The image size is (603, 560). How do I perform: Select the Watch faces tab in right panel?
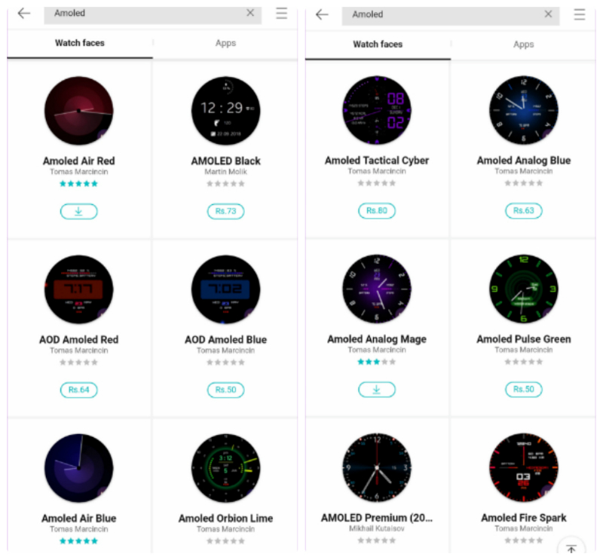coord(378,44)
